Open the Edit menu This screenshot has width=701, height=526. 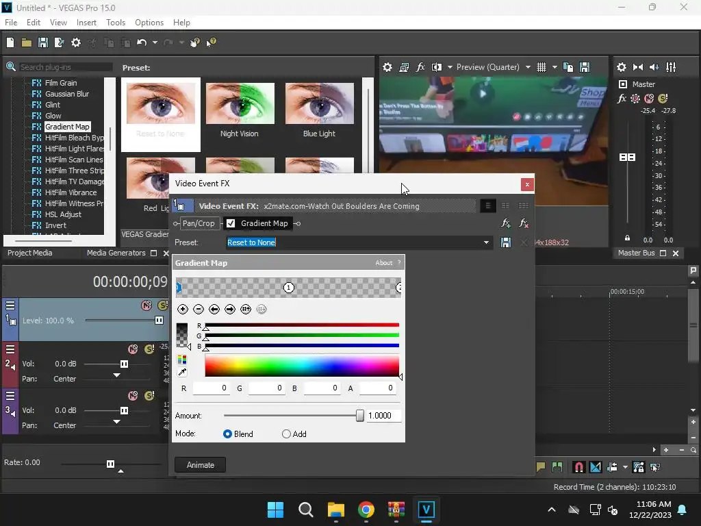[33, 23]
